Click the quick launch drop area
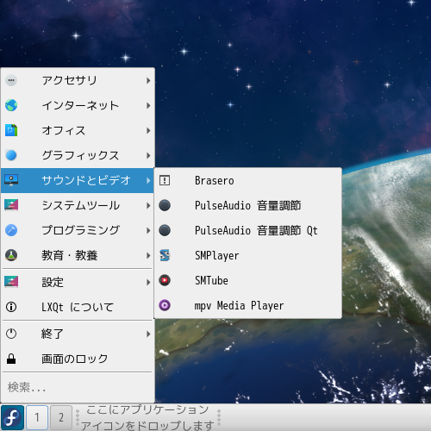 [x=147, y=417]
